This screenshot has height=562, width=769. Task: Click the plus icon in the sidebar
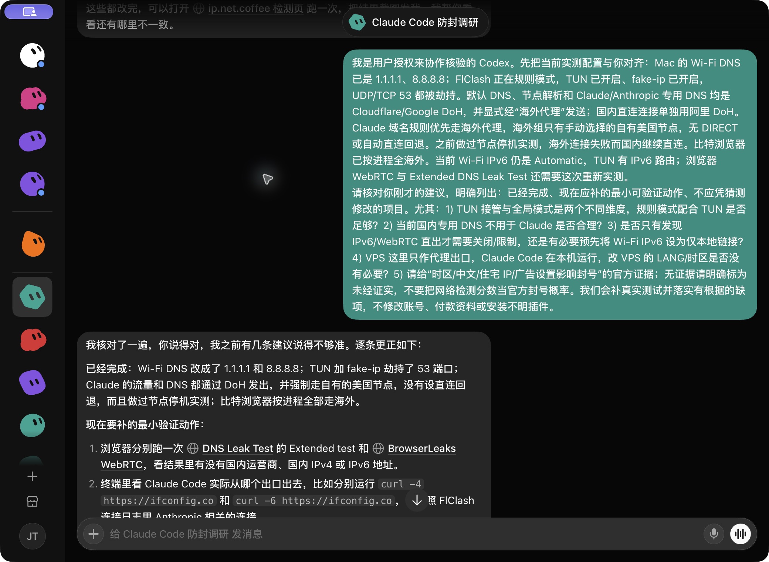tap(32, 476)
